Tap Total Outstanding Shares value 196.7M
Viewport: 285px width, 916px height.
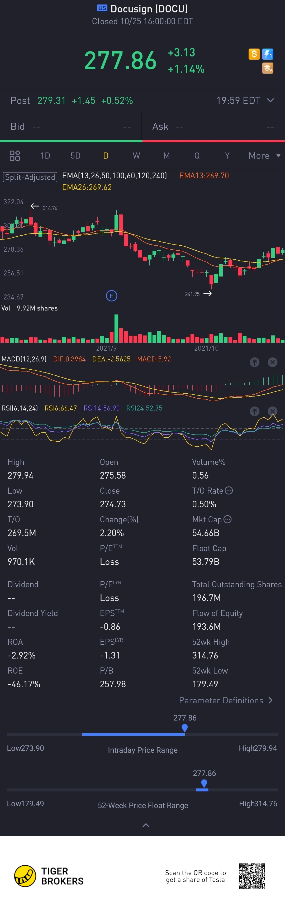point(206,598)
